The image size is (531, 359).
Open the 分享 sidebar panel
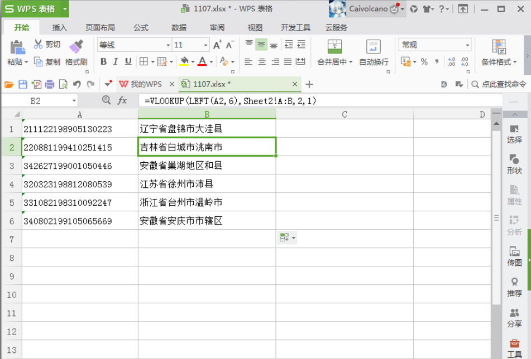(x=514, y=318)
